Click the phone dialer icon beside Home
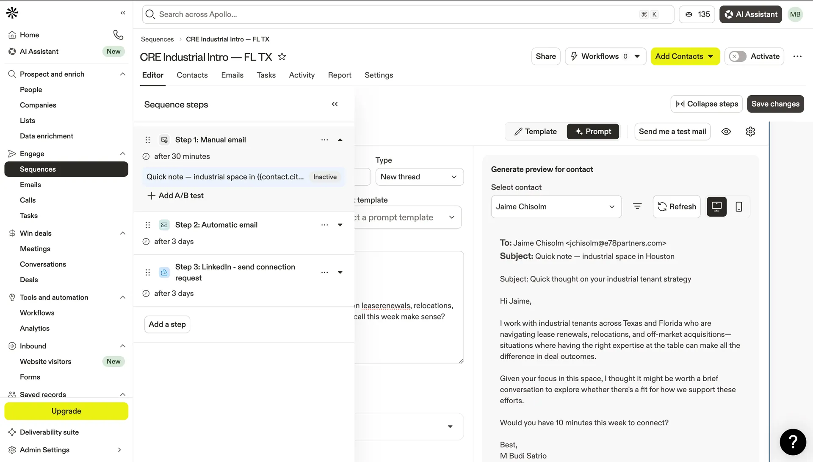Viewport: 813px width, 462px height. tap(118, 35)
